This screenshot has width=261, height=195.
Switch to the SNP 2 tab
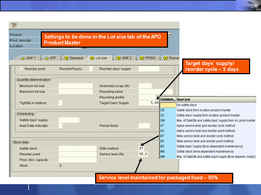(x=124, y=58)
